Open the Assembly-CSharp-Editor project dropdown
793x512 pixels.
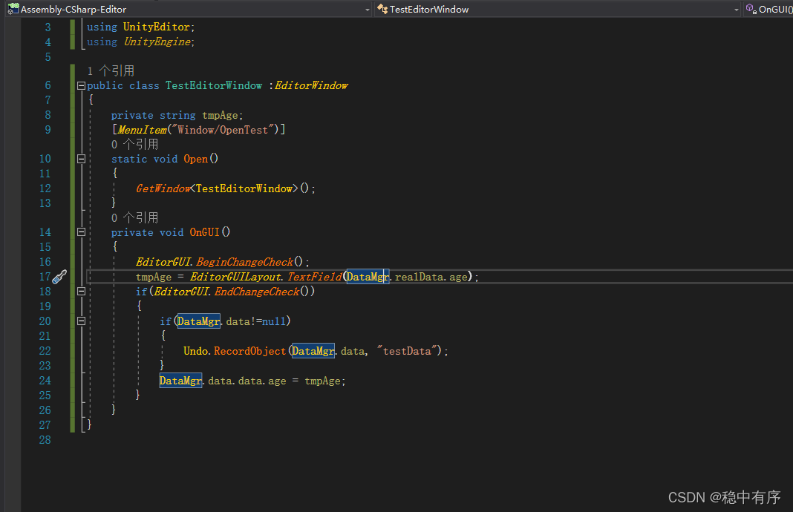[368, 10]
